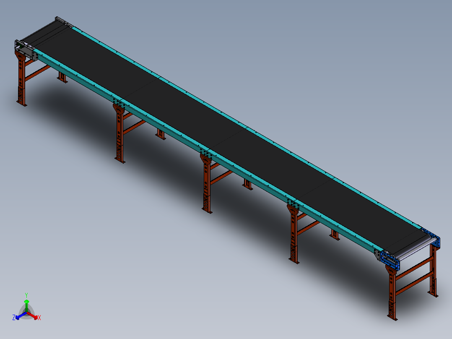Select the gray tail unit at the conveyor's far end
The width and height of the screenshot is (452, 339).
[26, 51]
